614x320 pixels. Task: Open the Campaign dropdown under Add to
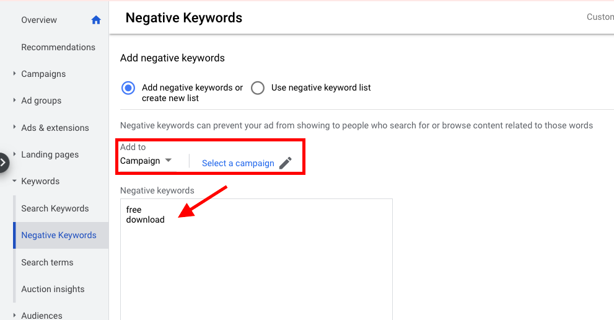[x=146, y=161]
